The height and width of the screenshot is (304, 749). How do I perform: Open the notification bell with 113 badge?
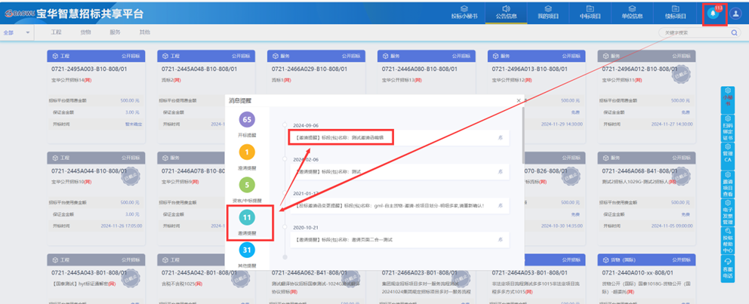[x=713, y=14]
